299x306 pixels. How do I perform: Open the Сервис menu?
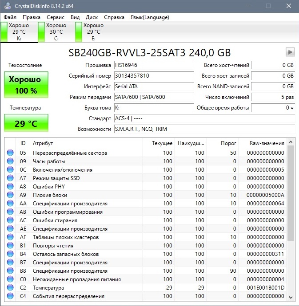click(x=56, y=17)
